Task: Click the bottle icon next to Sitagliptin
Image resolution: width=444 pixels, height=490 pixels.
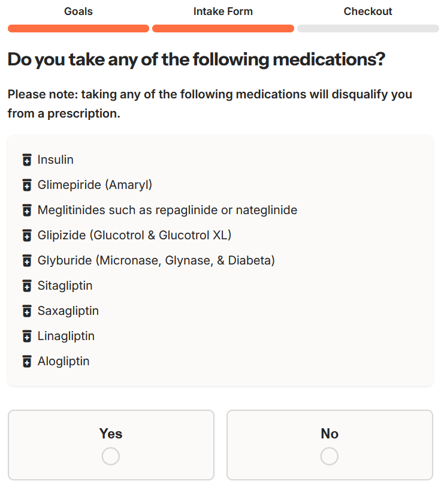Action: (x=26, y=286)
